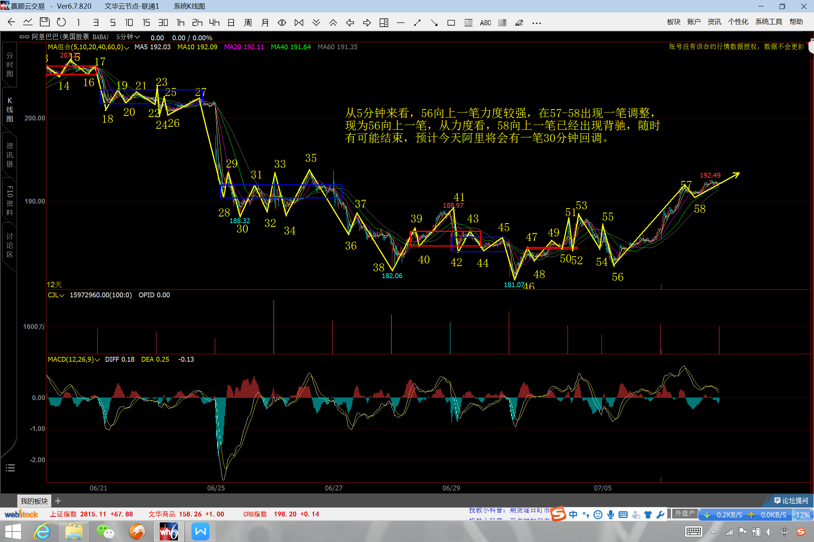Open F10资料 side tab
This screenshot has height=542, width=814.
(10, 200)
